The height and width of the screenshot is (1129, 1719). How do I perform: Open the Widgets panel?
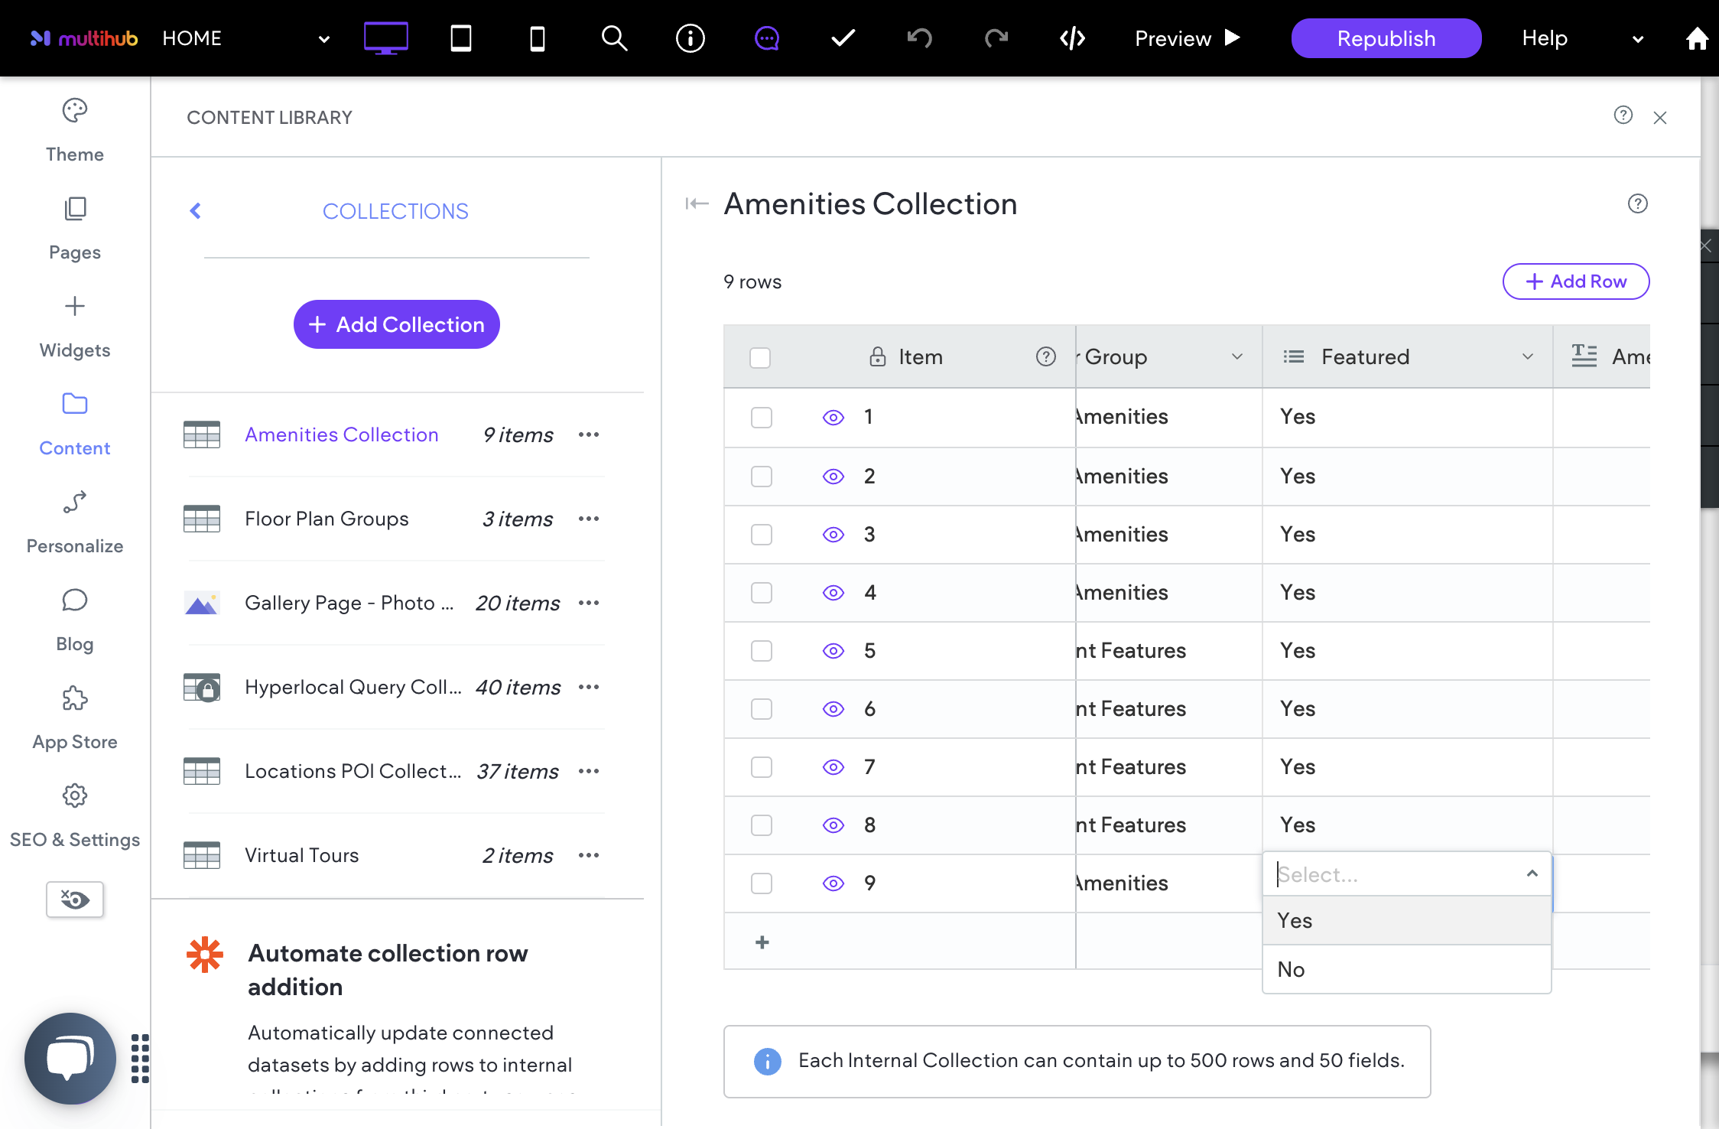click(x=75, y=327)
